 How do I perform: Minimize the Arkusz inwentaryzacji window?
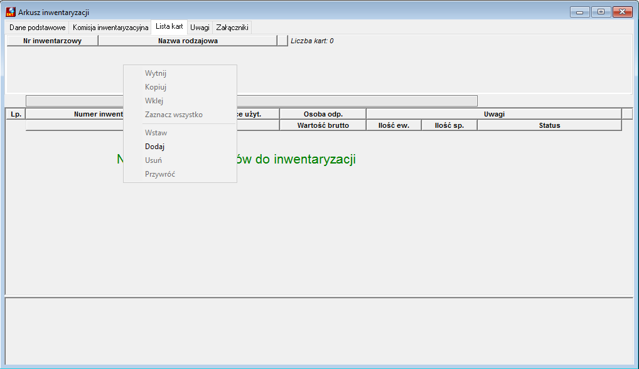(580, 12)
